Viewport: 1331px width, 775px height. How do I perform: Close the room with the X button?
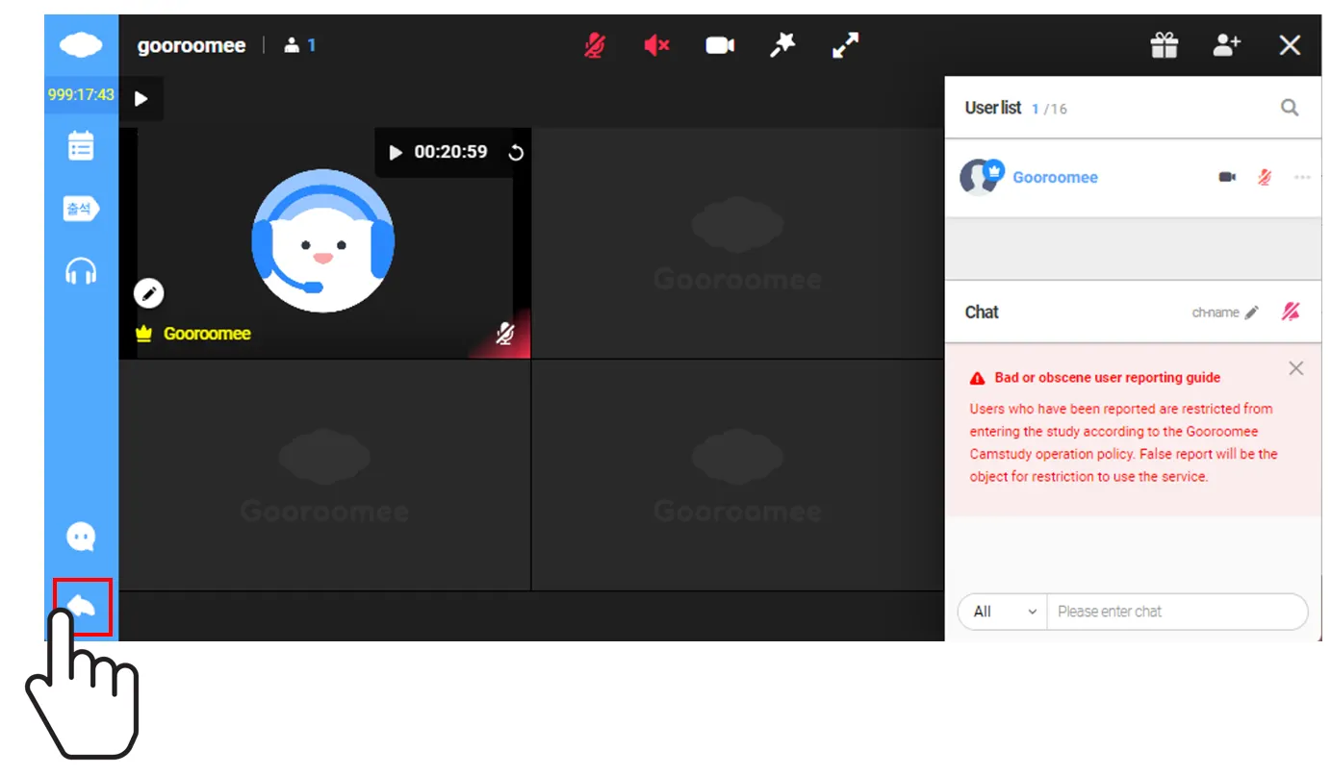1290,45
